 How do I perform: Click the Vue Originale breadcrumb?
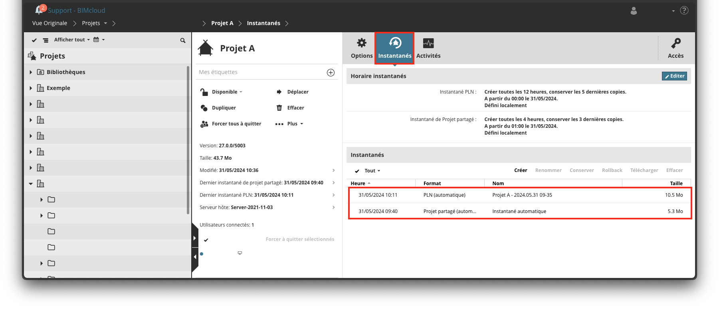point(50,23)
